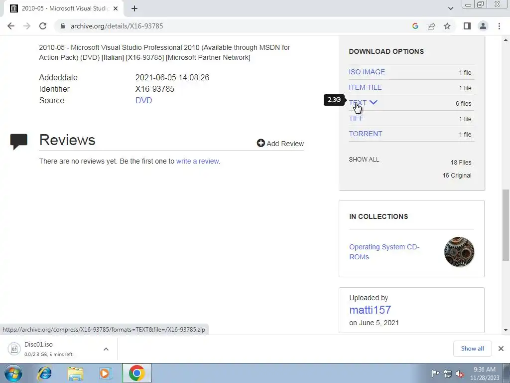This screenshot has height=383, width=510.
Task: Click the IN COLLECTIONS heading
Action: [x=379, y=216]
